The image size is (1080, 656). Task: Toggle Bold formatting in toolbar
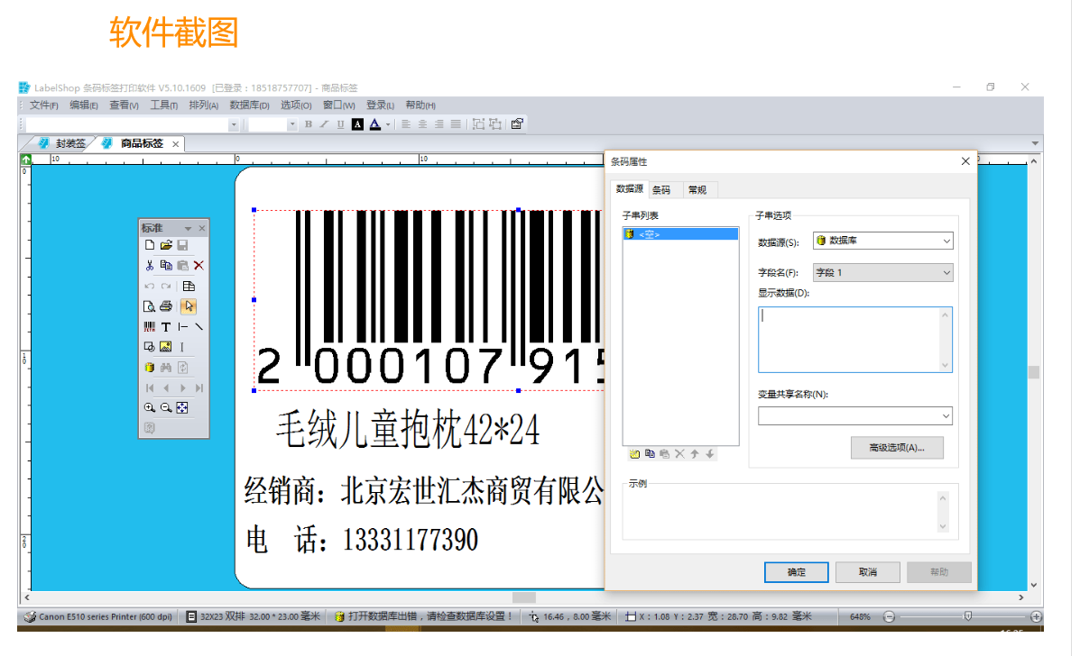click(308, 124)
